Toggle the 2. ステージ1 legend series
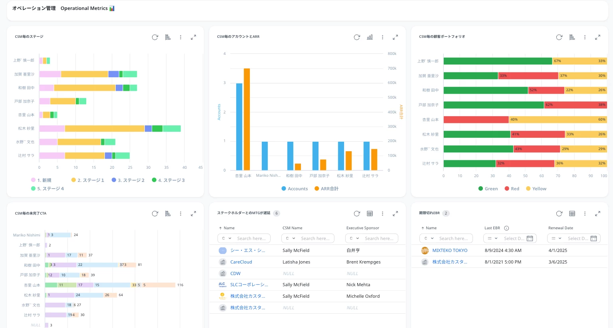613x328 pixels. [x=87, y=180]
